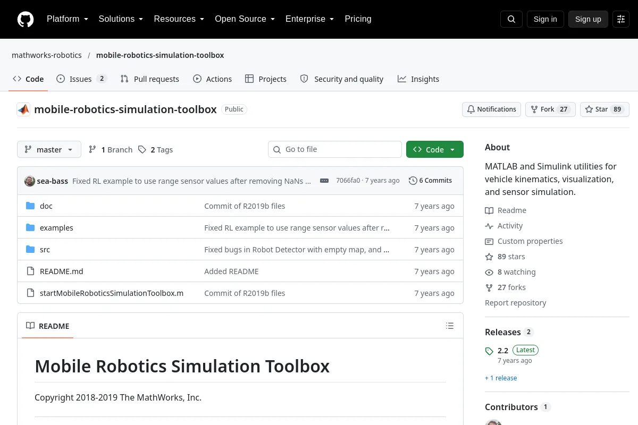Select the README tab header
638x425 pixels.
click(x=48, y=326)
